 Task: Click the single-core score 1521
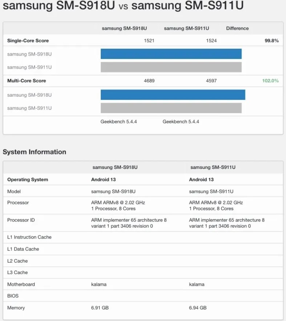click(x=149, y=41)
